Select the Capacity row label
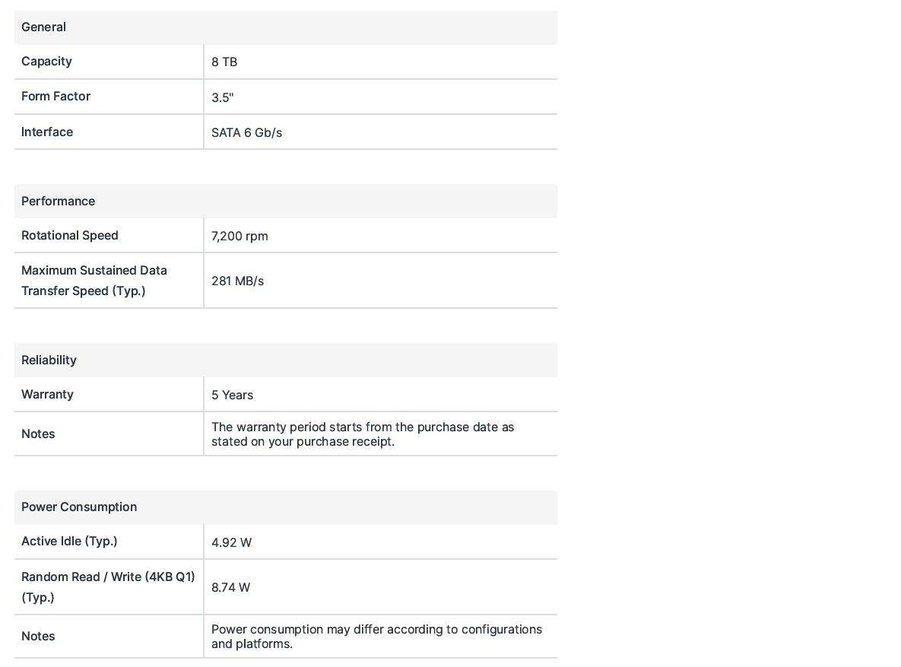901x667 pixels. pos(46,62)
